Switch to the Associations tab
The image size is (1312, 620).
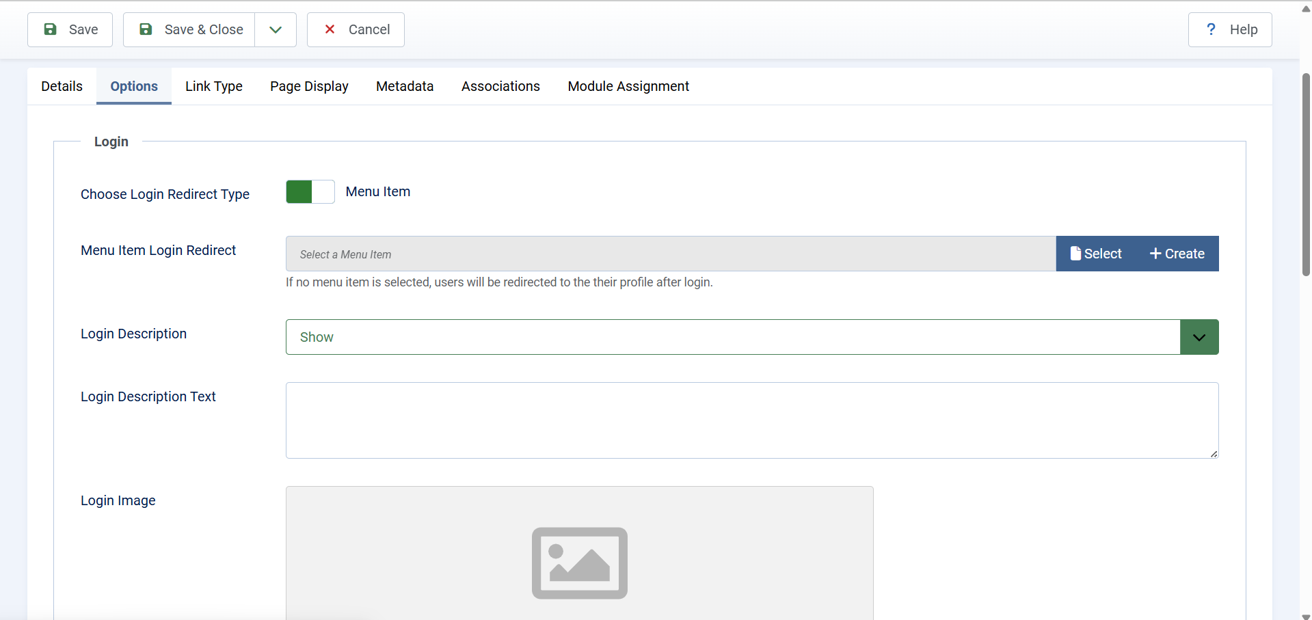[500, 86]
